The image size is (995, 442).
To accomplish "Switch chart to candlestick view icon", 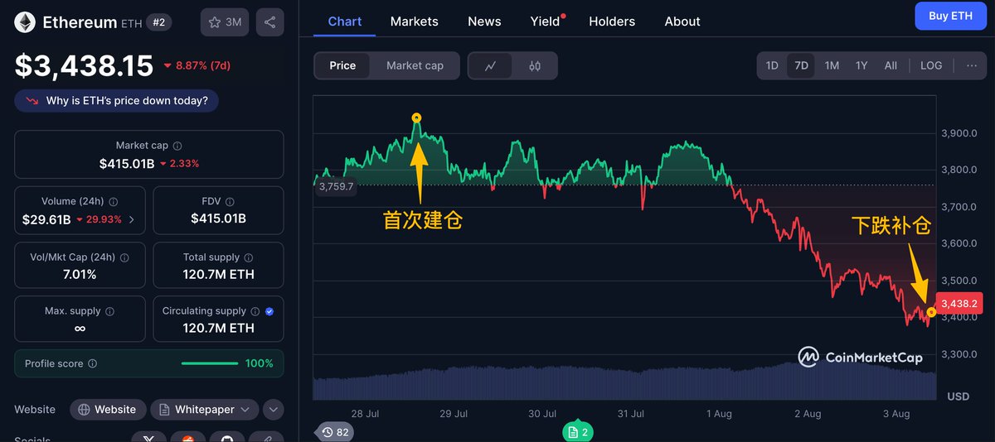I will click(x=535, y=65).
